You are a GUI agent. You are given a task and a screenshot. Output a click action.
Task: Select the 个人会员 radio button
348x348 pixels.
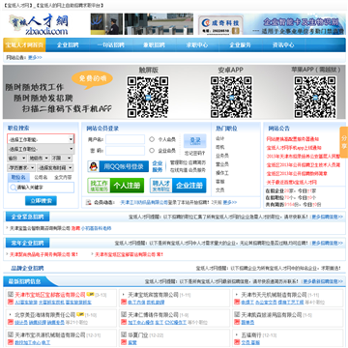coord(152,139)
